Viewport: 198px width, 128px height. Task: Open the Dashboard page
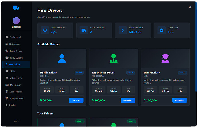pyautogui.click(x=15, y=37)
